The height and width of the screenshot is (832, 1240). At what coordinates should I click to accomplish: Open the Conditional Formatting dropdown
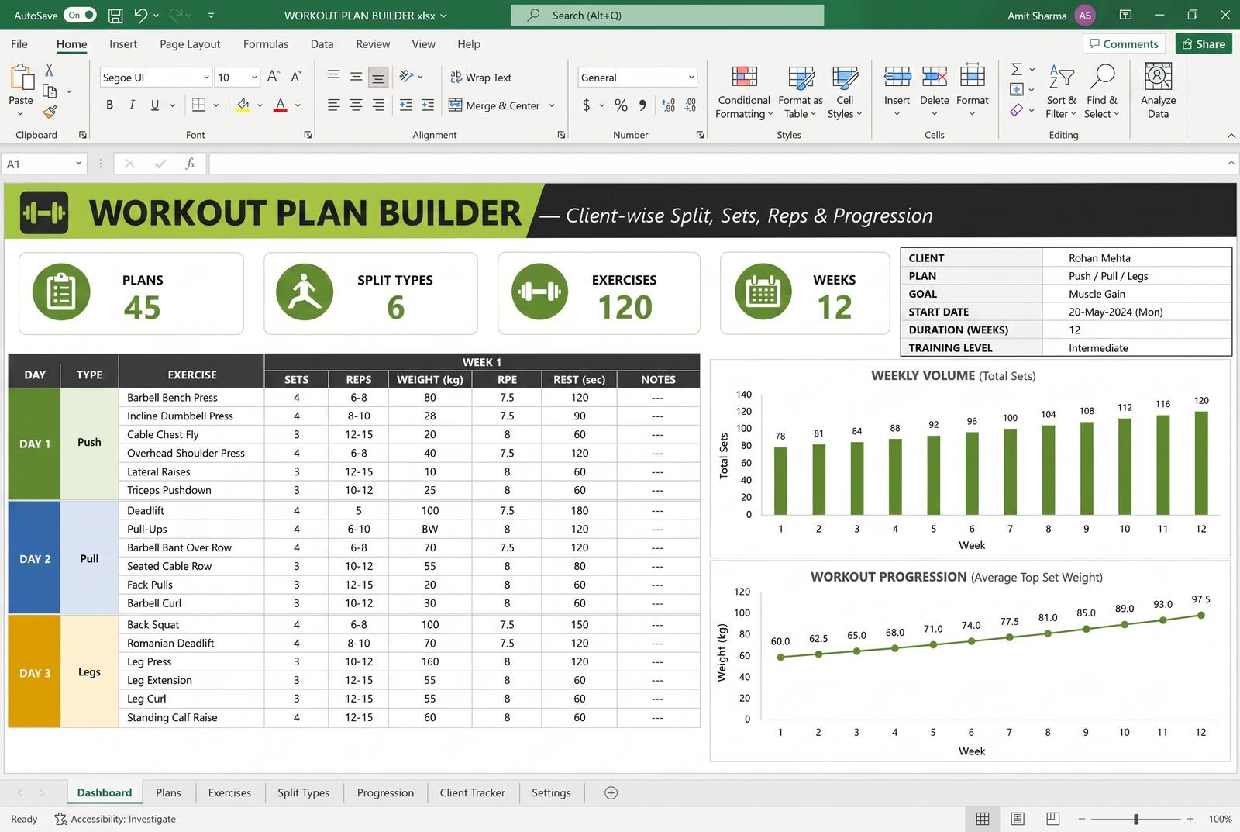tap(744, 91)
